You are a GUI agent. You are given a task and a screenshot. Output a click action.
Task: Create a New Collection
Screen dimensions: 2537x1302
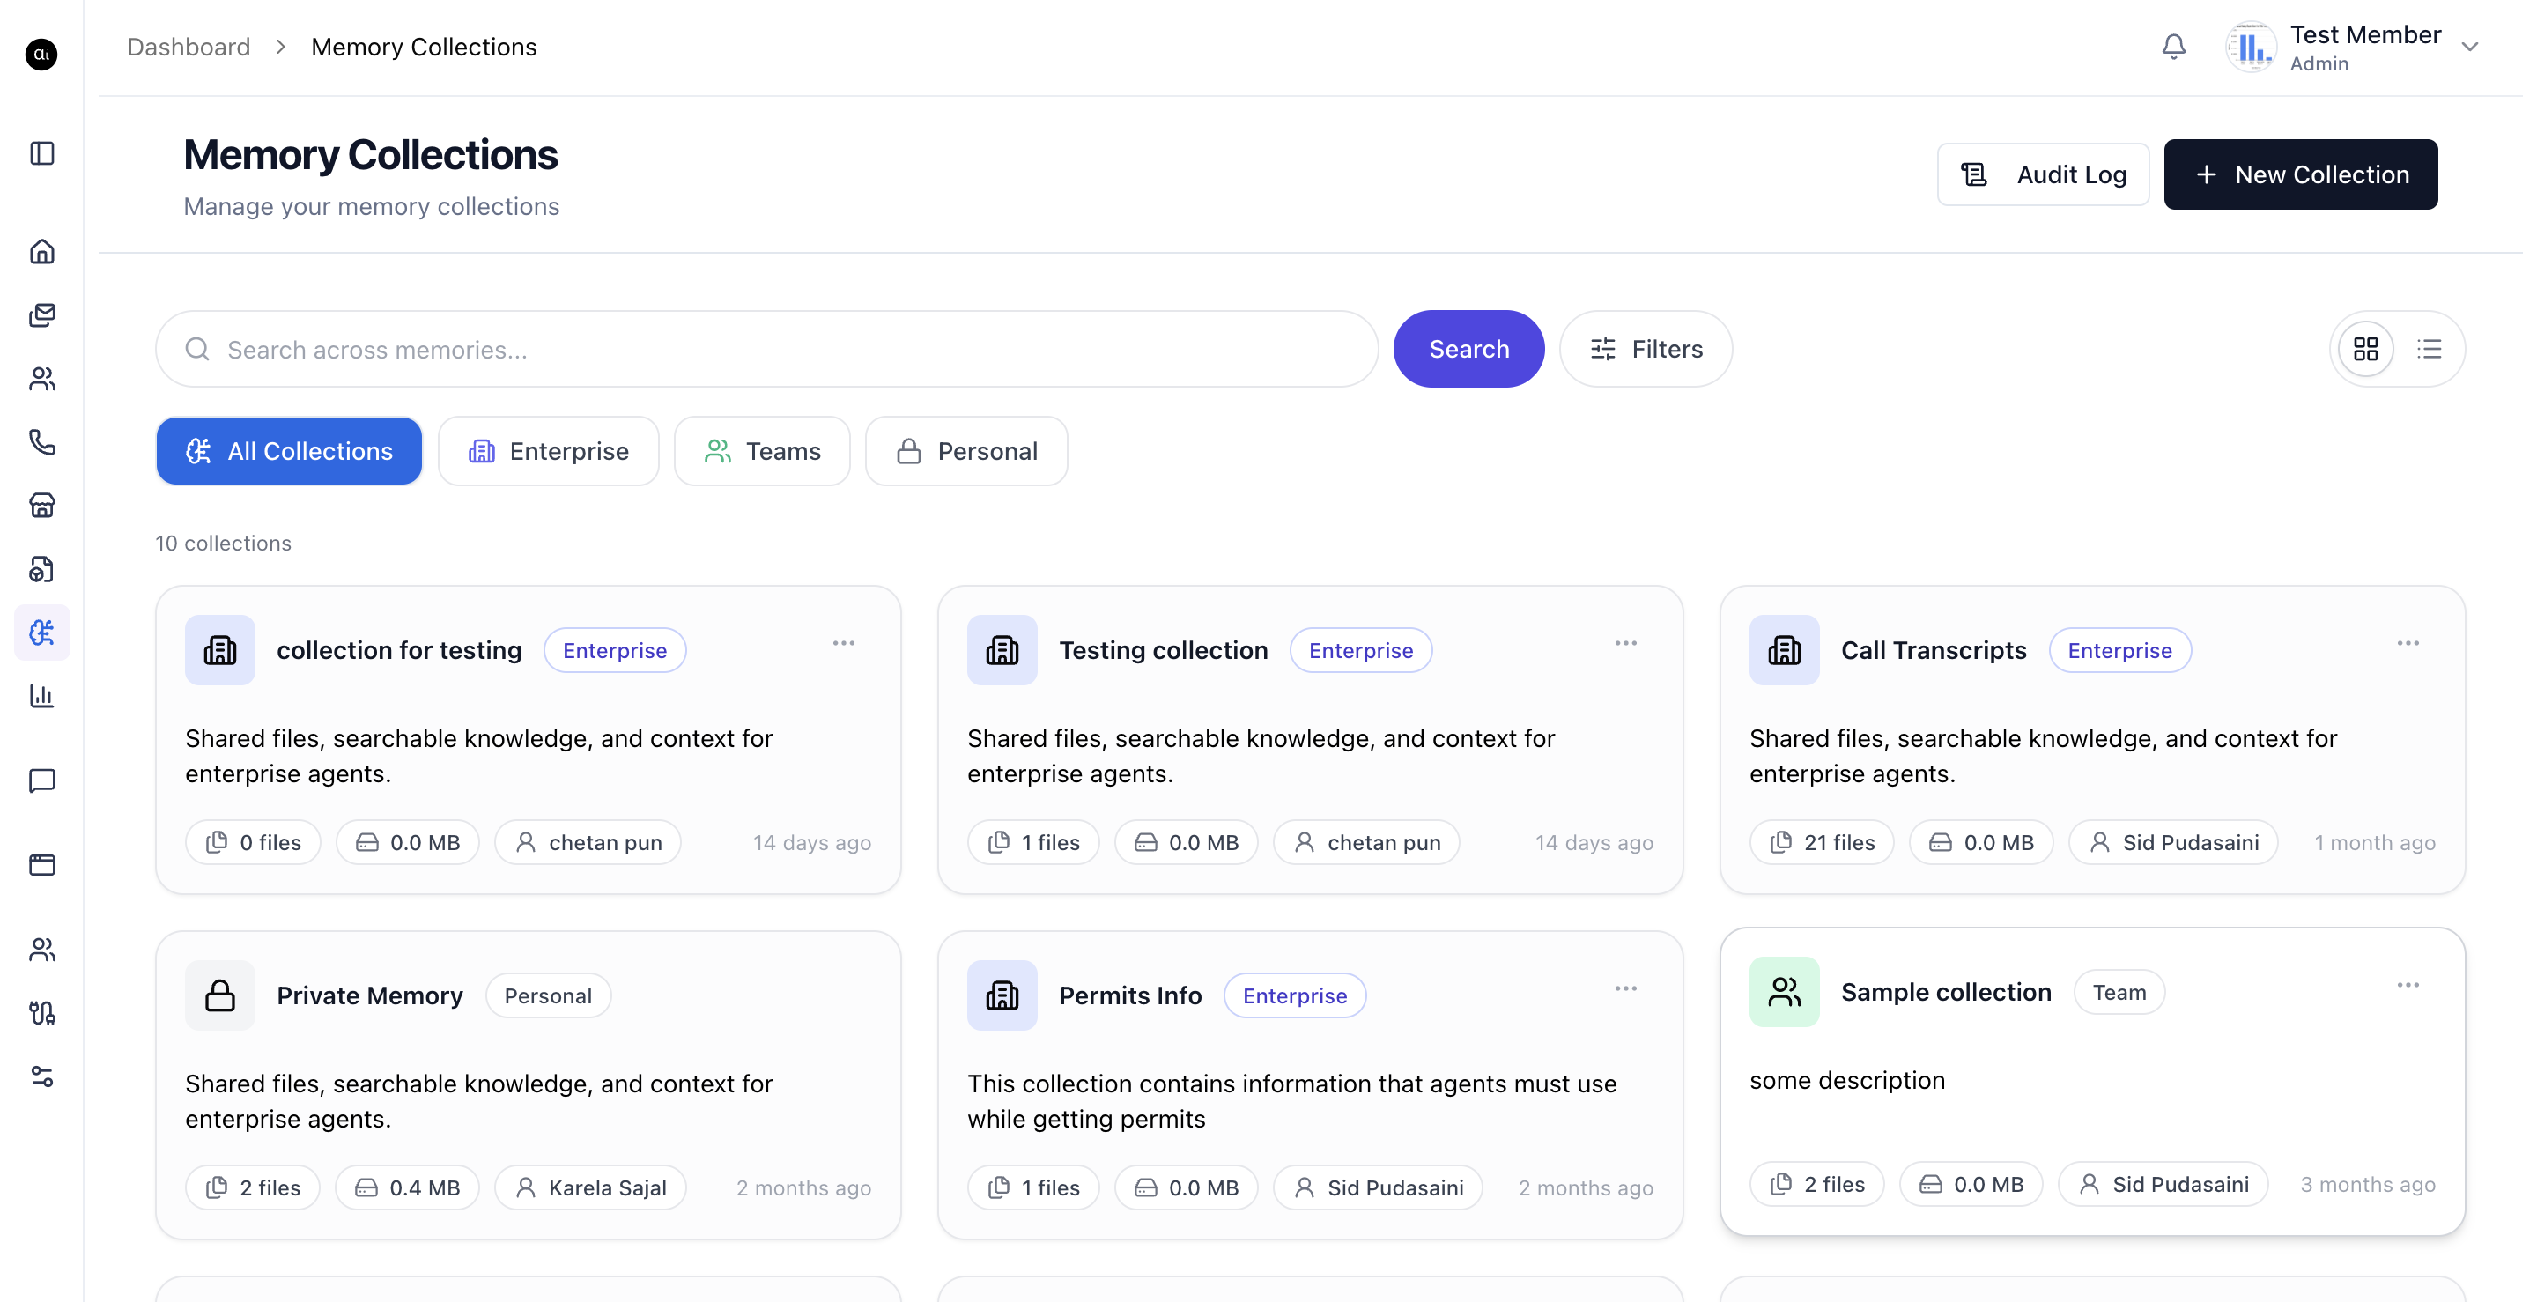(x=2301, y=174)
